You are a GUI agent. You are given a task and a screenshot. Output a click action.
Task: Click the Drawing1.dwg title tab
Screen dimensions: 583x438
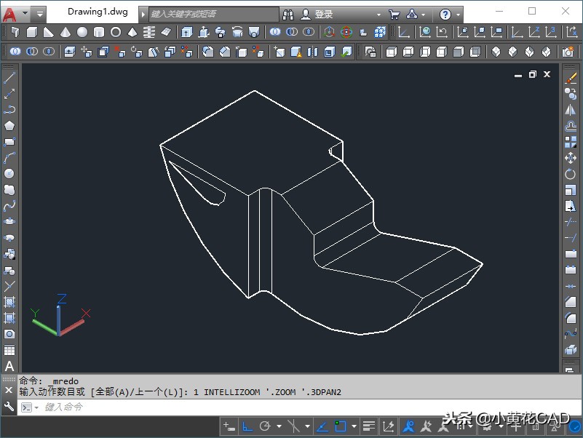coord(98,12)
